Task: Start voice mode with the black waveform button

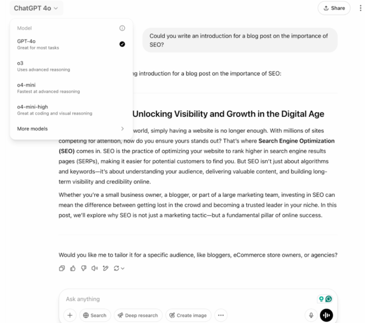Action: 327,315
